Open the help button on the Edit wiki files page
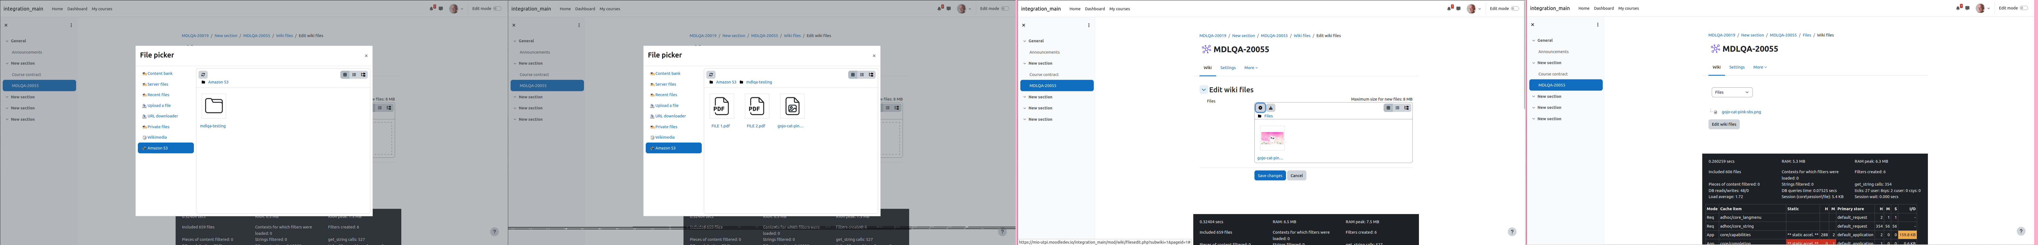The image size is (2038, 245). pos(1512,232)
